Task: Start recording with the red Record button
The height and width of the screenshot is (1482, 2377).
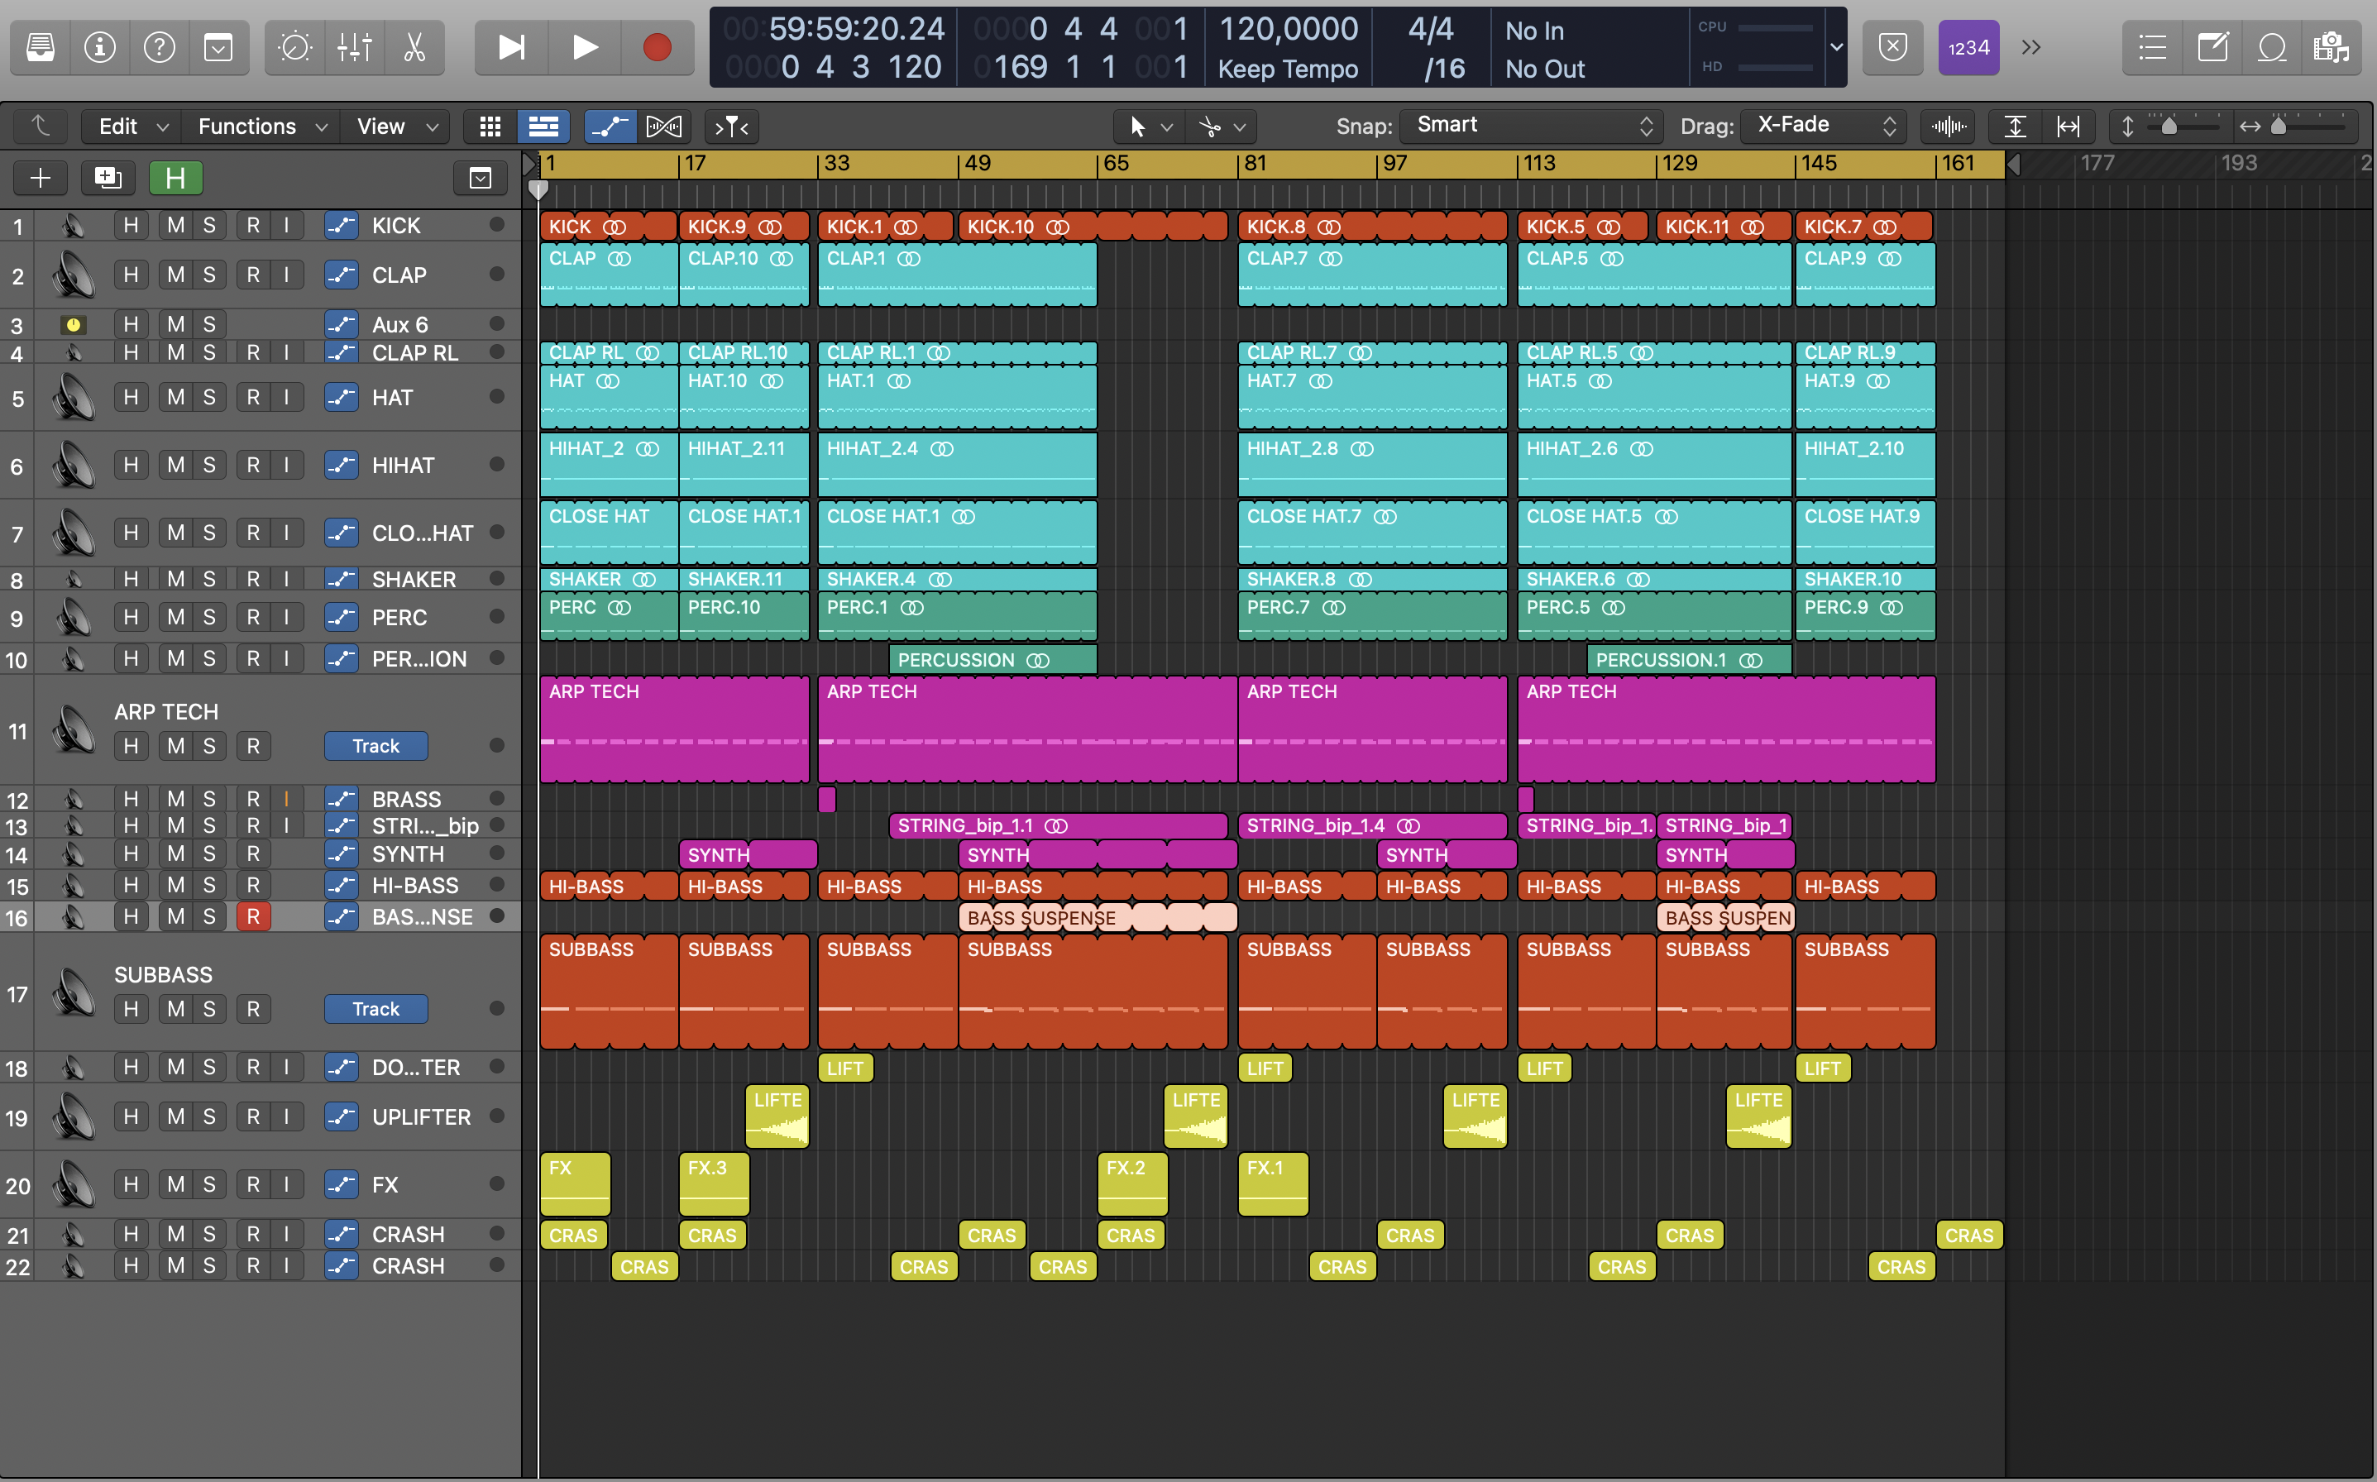Action: click(x=657, y=47)
